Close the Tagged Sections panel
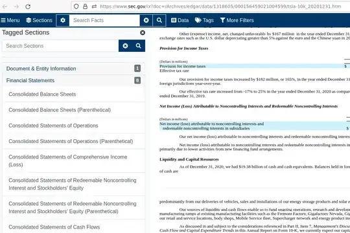The width and height of the screenshot is (350, 233). (143, 33)
